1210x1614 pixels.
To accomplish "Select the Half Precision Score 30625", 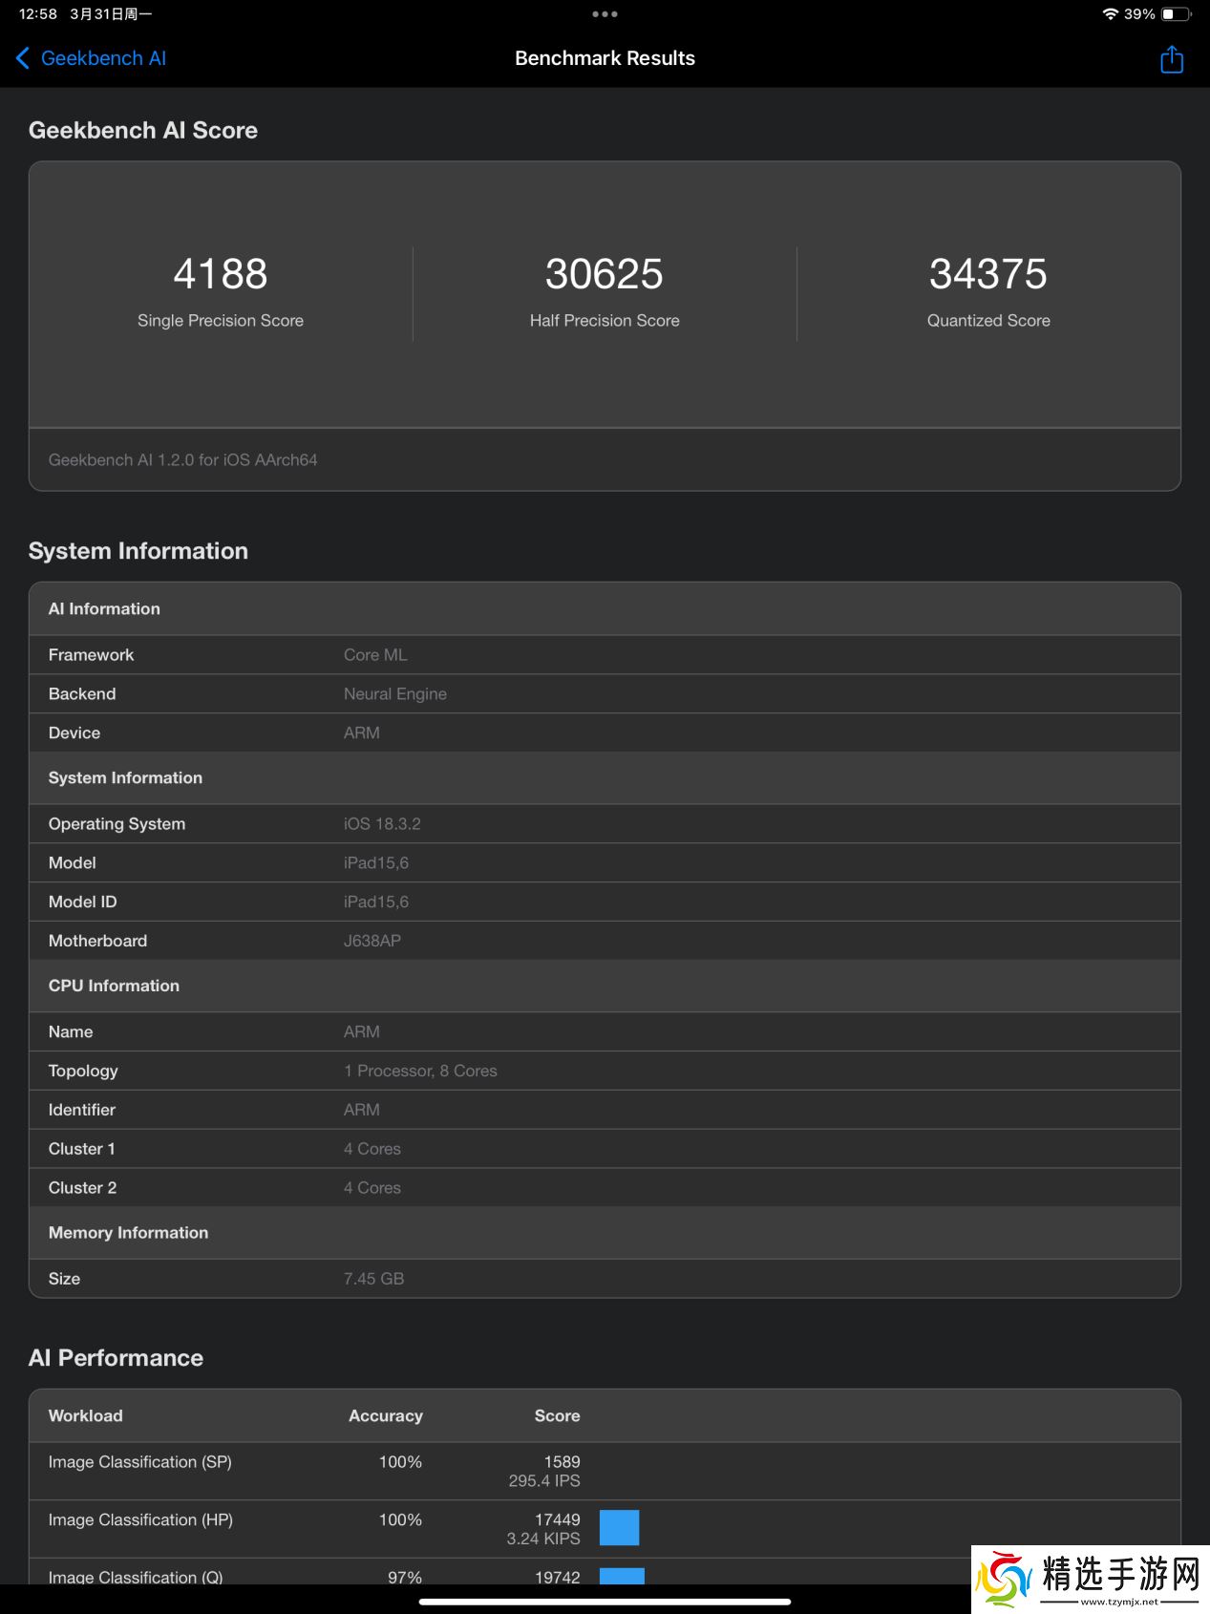I will [605, 274].
